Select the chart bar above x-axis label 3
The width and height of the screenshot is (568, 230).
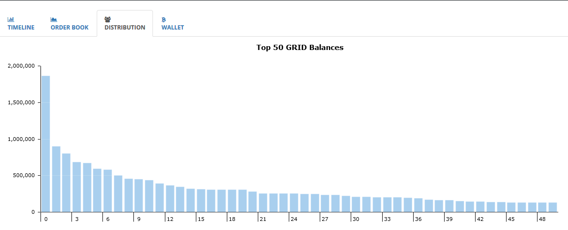pyautogui.click(x=77, y=187)
